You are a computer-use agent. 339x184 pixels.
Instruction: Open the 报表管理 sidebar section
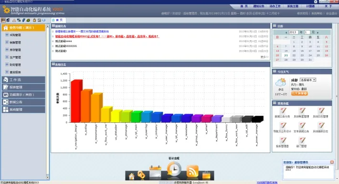pos(23,87)
